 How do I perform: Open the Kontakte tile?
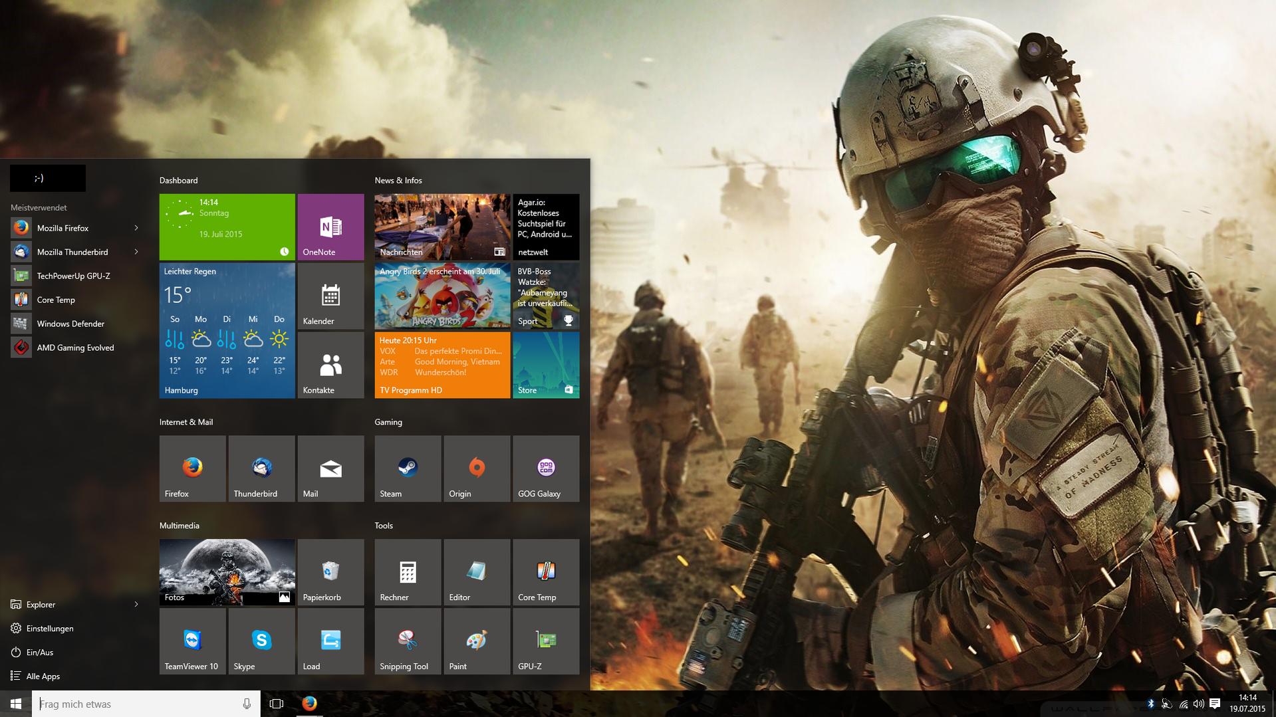[x=330, y=365]
